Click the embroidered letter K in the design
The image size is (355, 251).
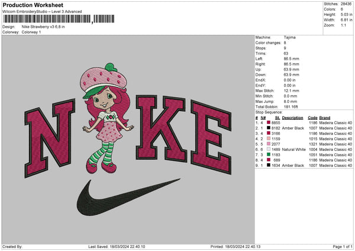[x=161, y=128]
